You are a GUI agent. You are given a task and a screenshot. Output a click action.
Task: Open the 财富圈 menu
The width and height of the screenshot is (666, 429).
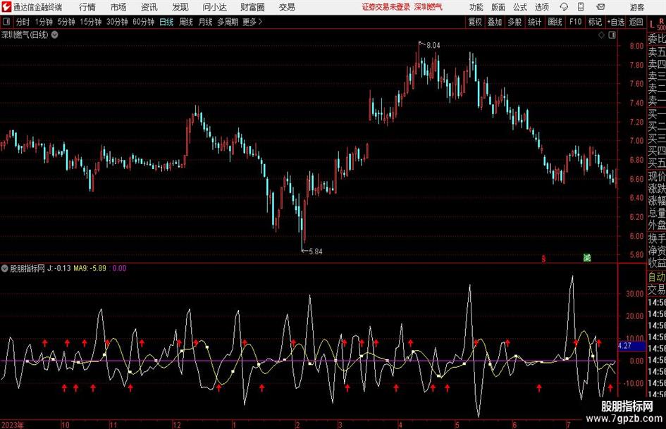coord(252,7)
